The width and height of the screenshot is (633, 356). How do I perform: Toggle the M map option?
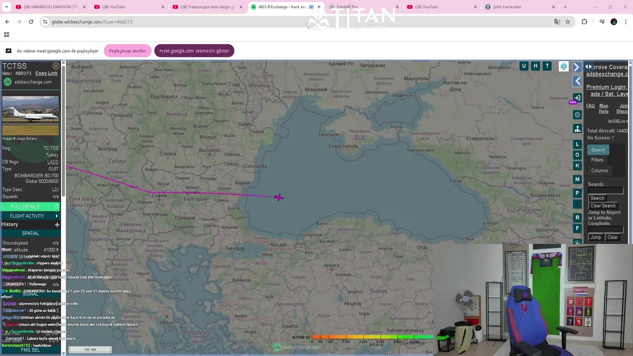(x=577, y=179)
